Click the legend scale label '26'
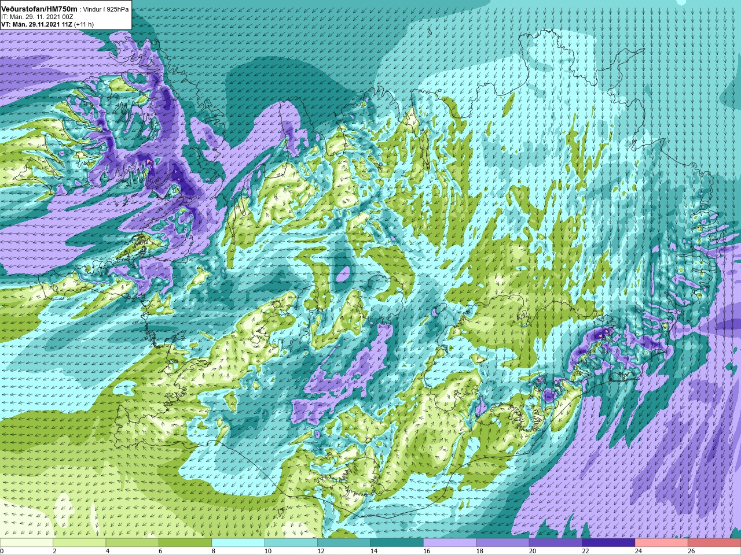741x555 pixels. 692,551
